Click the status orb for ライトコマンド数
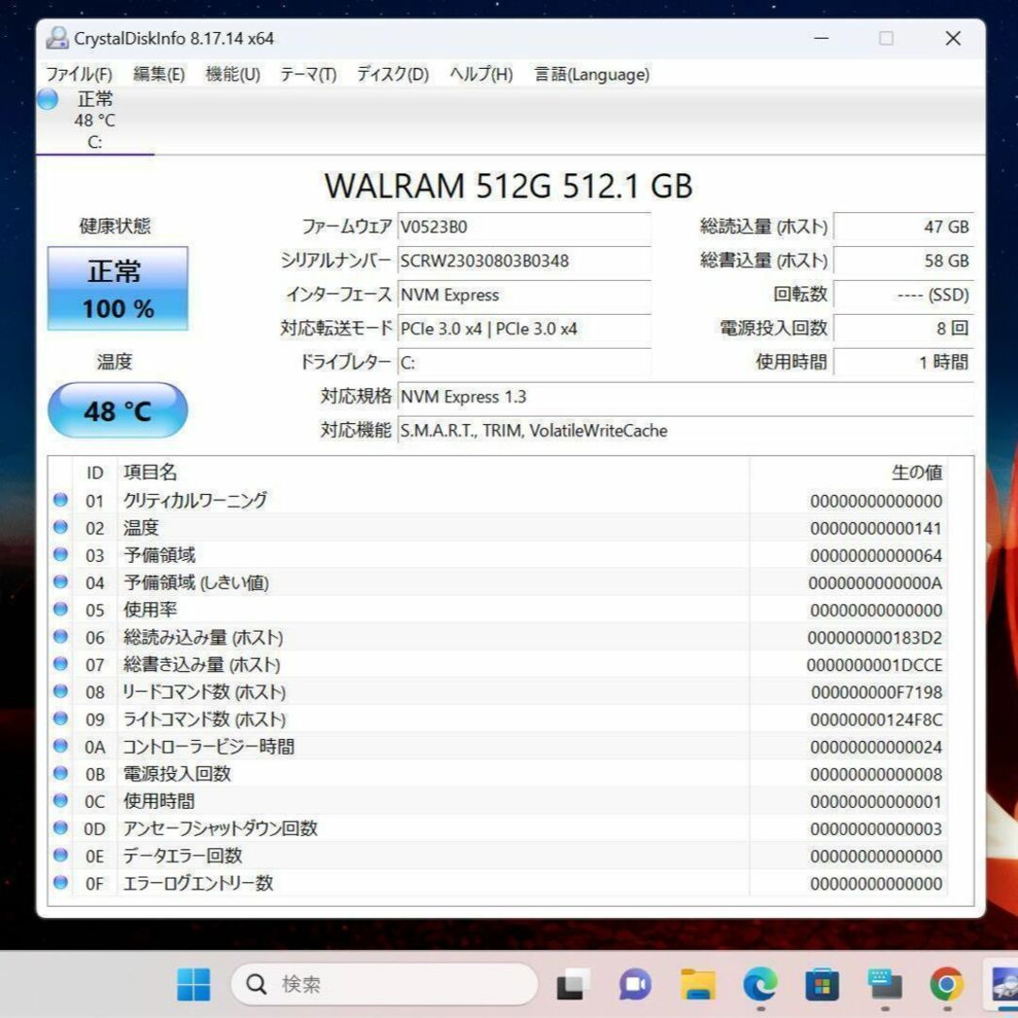 (x=60, y=718)
